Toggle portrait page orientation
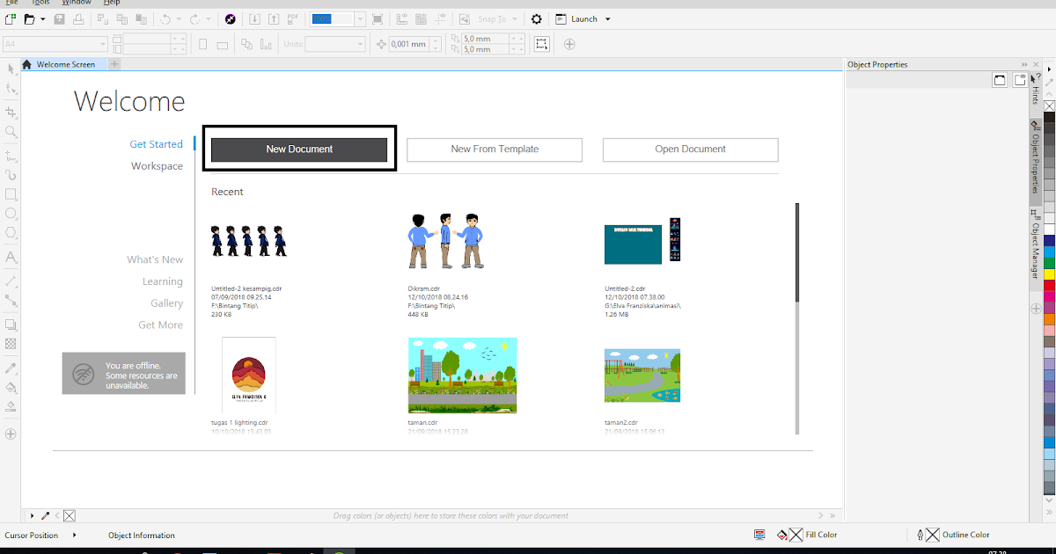This screenshot has width=1056, height=554. (202, 42)
